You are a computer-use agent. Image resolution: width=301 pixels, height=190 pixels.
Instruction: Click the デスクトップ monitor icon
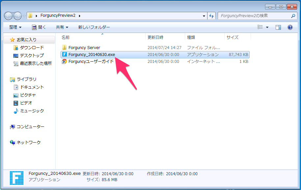click(16, 56)
